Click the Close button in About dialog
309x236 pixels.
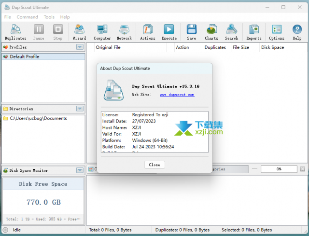pyautogui.click(x=154, y=165)
